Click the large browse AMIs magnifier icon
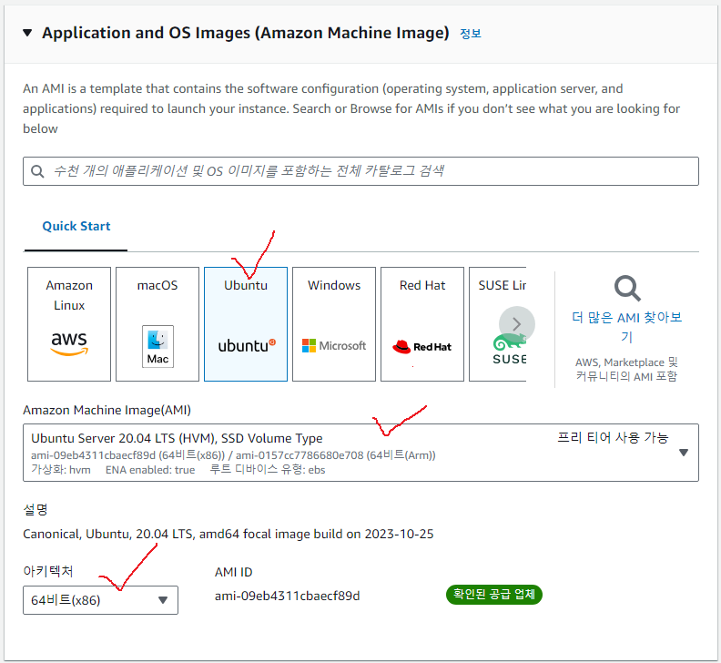 (x=627, y=289)
